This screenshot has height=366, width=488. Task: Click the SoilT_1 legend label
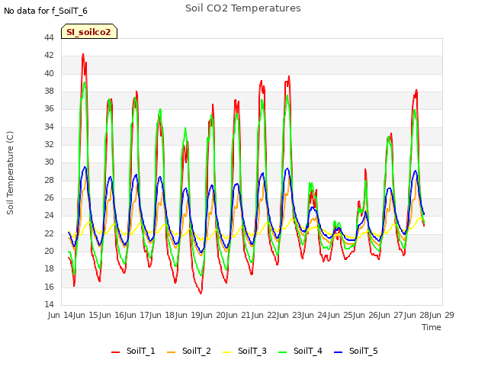(x=140, y=351)
